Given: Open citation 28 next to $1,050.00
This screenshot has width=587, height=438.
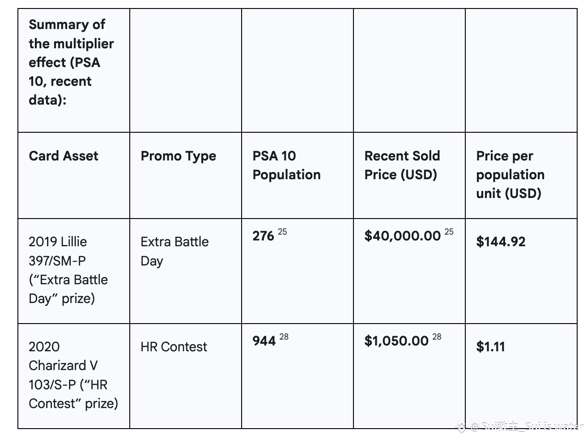Looking at the screenshot, I should point(437,337).
